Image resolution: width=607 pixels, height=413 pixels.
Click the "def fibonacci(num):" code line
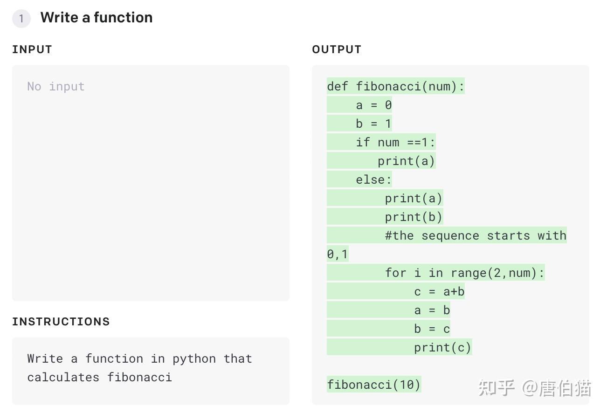tap(396, 86)
